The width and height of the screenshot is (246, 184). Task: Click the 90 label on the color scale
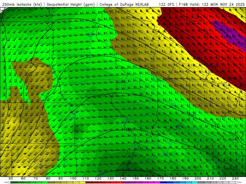pyautogui.click(x=61, y=178)
